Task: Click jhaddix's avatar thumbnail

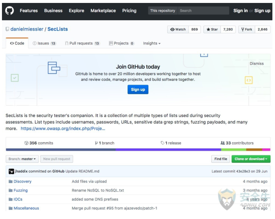Action: [11, 171]
